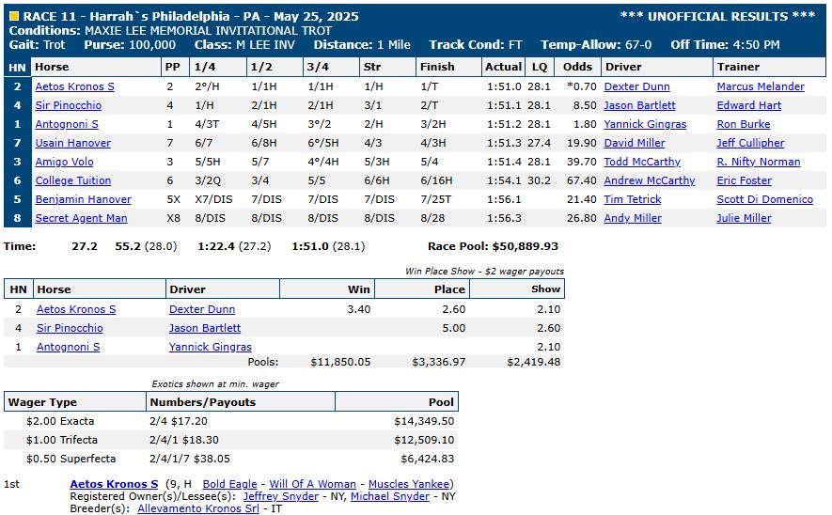This screenshot has height=515, width=832.
Task: Click the Odds column header
Action: (x=577, y=67)
